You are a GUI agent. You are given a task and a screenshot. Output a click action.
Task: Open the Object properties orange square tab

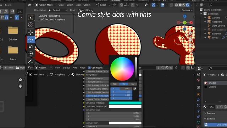(198, 94)
